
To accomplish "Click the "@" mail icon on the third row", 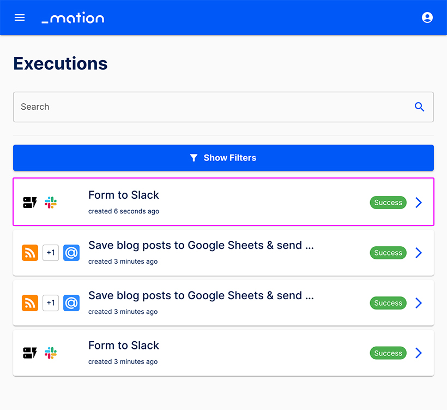I will click(71, 303).
